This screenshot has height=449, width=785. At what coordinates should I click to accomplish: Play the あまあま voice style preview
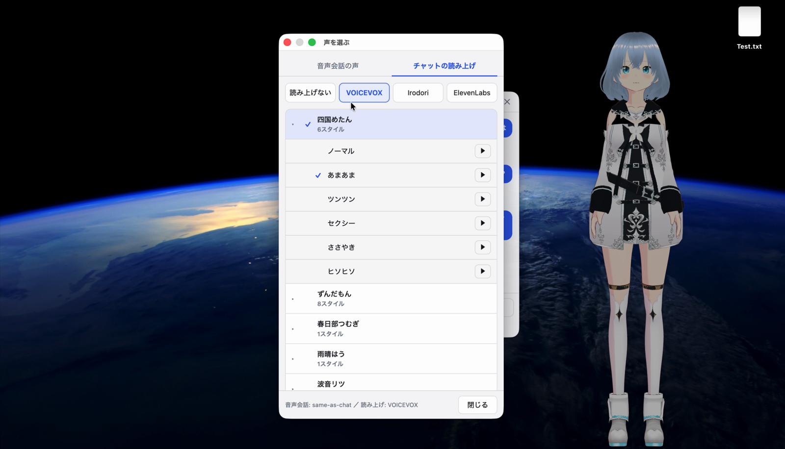[x=482, y=175]
